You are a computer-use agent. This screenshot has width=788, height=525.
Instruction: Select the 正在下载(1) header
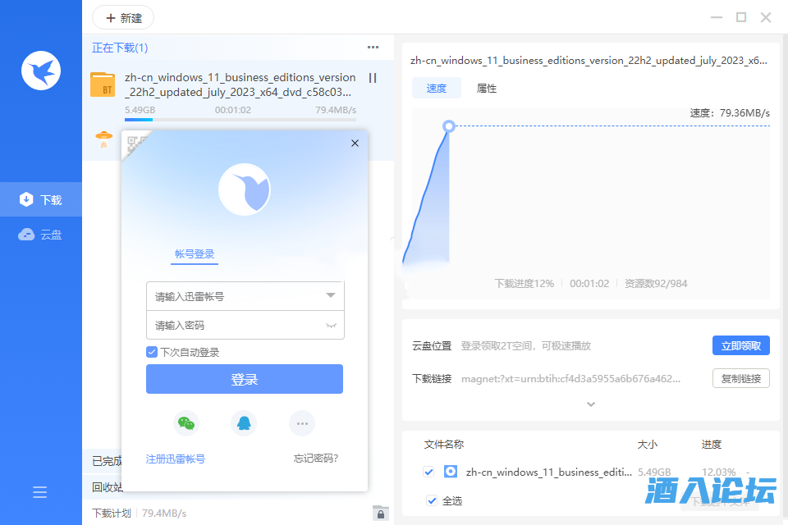(120, 48)
